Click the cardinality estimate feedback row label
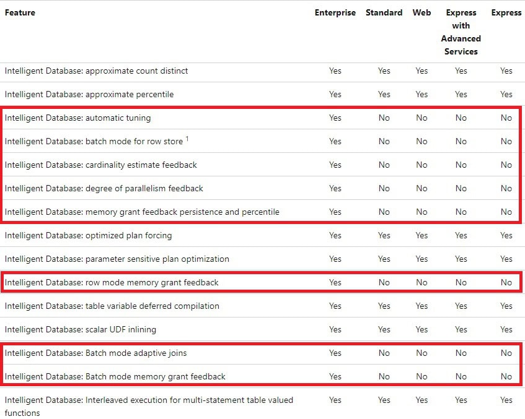Screen dimensions: 525x419 (x=100, y=165)
